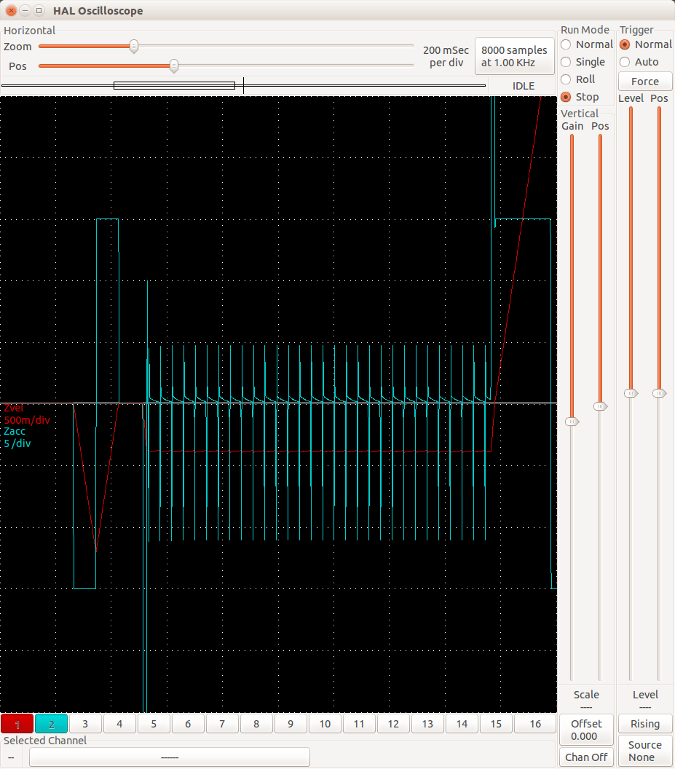
Task: Enable channel 7
Action: pyautogui.click(x=222, y=724)
